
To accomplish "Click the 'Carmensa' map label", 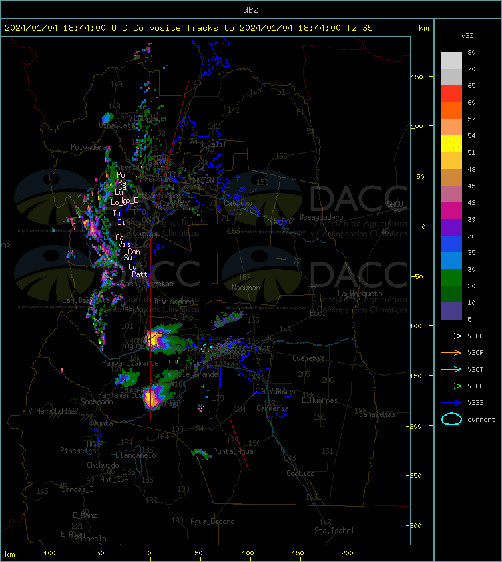I will click(x=272, y=408).
